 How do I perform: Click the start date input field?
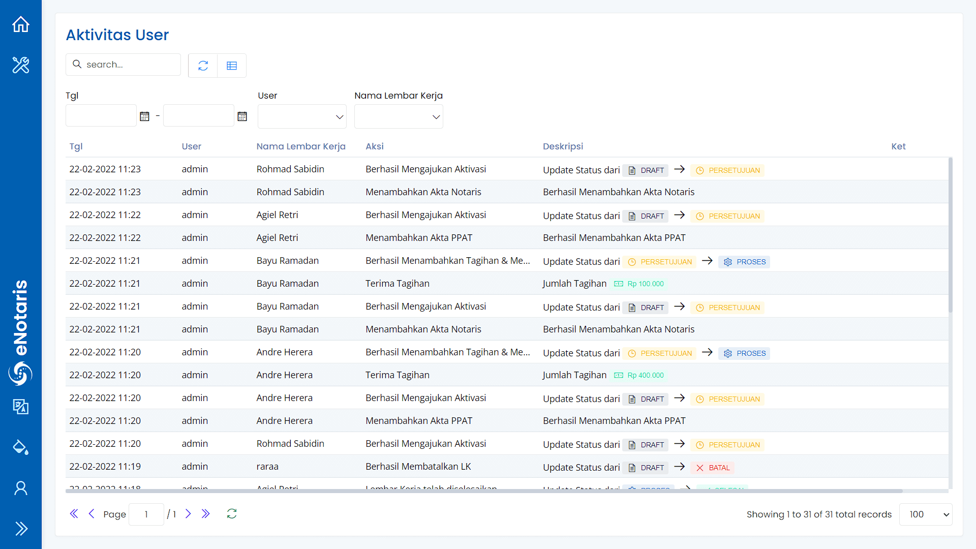[x=101, y=116]
